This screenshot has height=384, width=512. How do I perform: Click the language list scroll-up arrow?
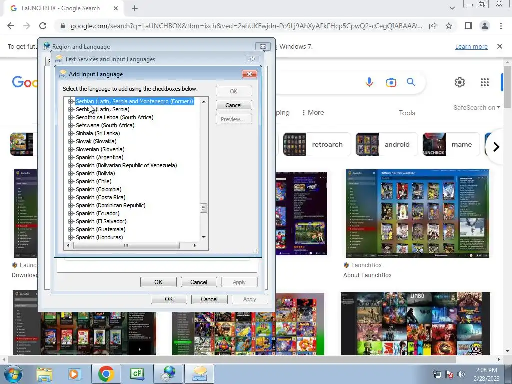pos(204,102)
